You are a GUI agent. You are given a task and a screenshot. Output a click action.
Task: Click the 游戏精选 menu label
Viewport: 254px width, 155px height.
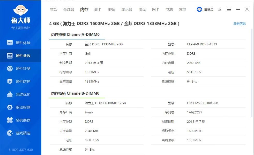23,133
